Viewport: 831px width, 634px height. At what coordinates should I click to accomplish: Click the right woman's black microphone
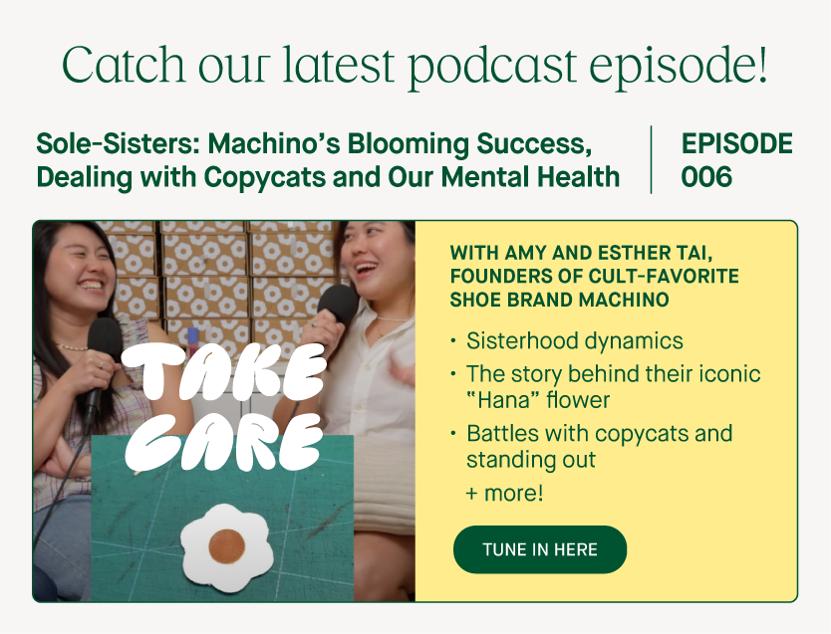tap(338, 305)
